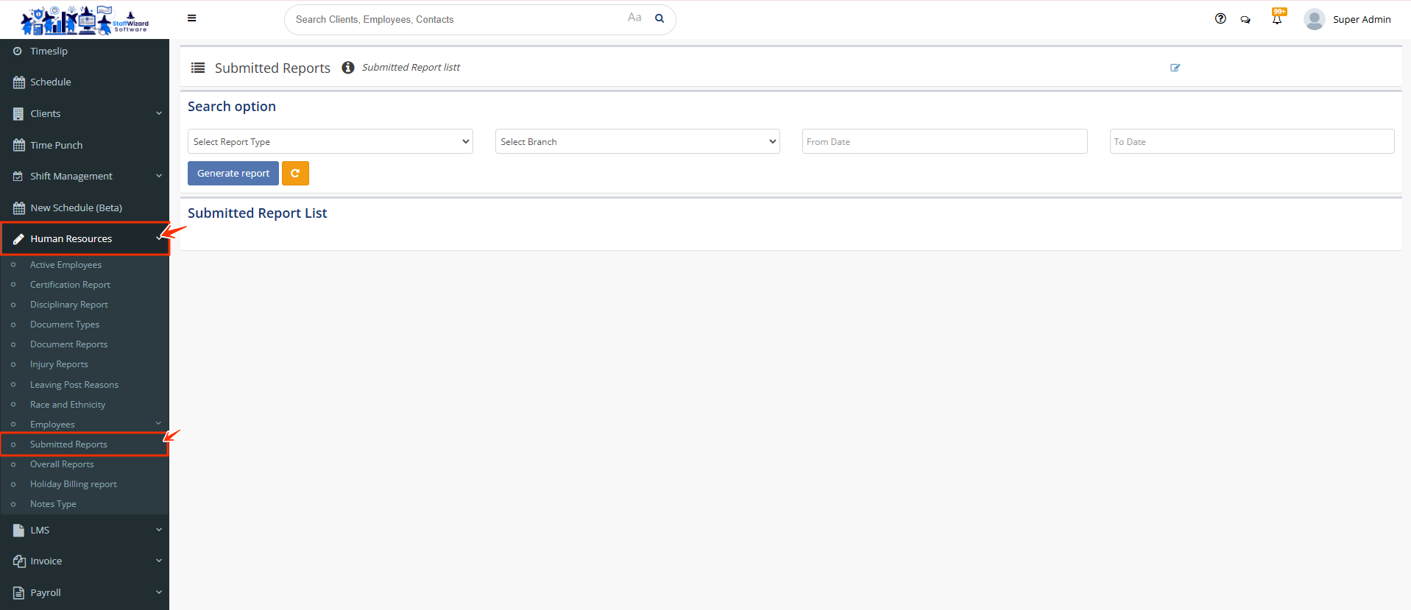Click the info icon beside Submitted Reports
This screenshot has height=610, width=1411.
(x=348, y=68)
